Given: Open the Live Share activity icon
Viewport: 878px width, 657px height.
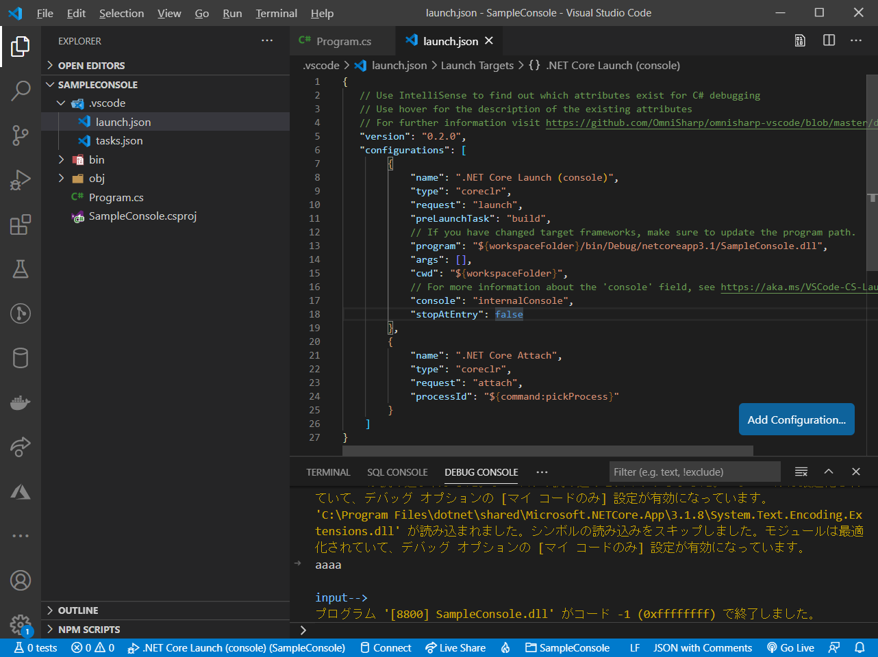Looking at the screenshot, I should [21, 447].
